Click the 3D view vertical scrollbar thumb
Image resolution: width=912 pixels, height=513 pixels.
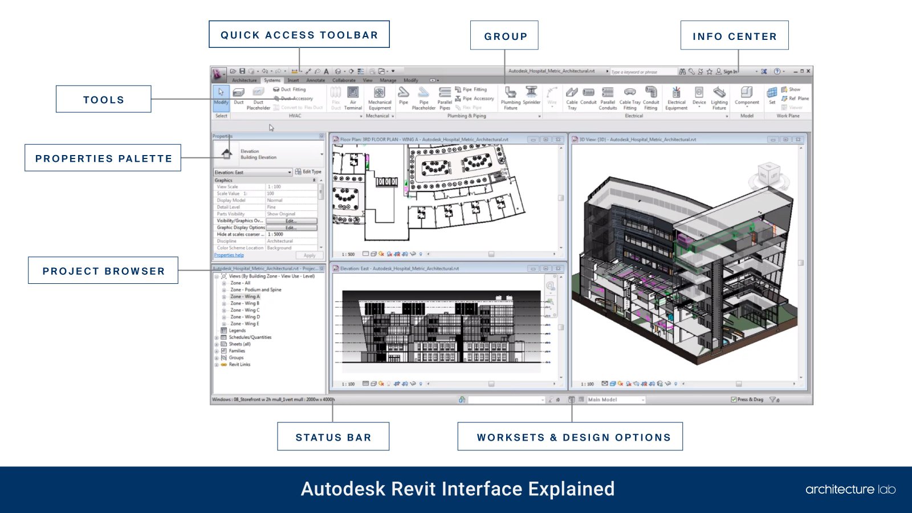click(801, 263)
